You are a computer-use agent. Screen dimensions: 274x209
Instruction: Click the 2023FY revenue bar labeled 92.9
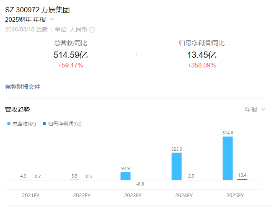(x=125, y=176)
